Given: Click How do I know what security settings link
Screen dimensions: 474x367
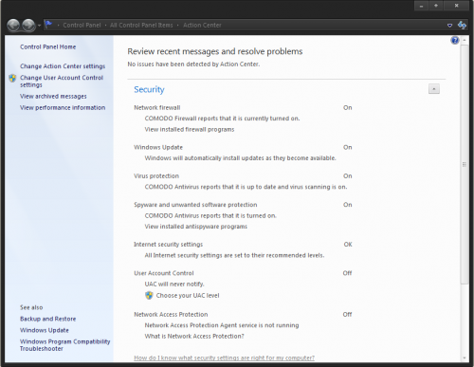Looking at the screenshot, I should coord(224,358).
